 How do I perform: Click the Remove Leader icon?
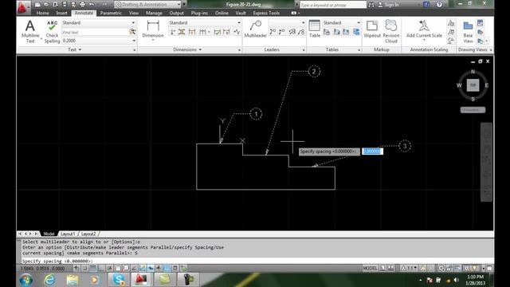click(x=282, y=32)
